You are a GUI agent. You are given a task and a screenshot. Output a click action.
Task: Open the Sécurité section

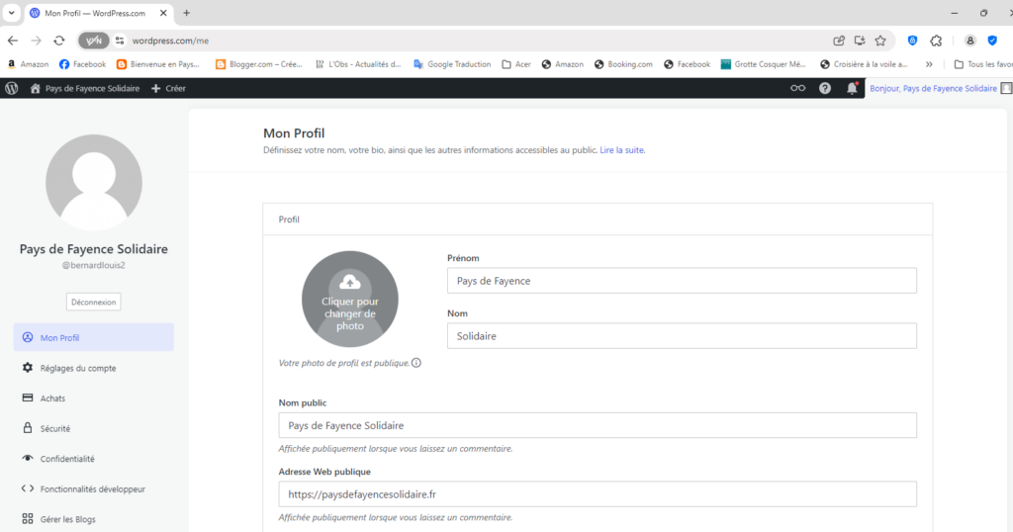point(54,428)
